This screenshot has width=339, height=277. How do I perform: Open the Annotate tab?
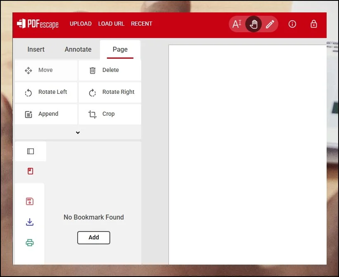click(78, 49)
